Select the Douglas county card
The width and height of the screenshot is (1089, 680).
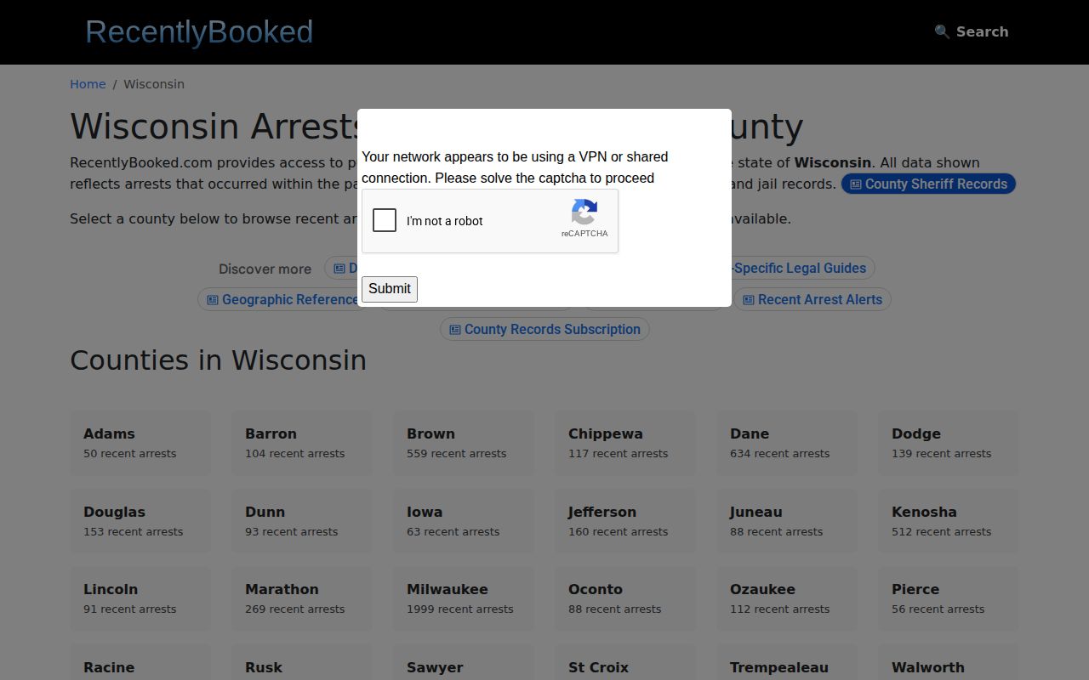click(140, 521)
